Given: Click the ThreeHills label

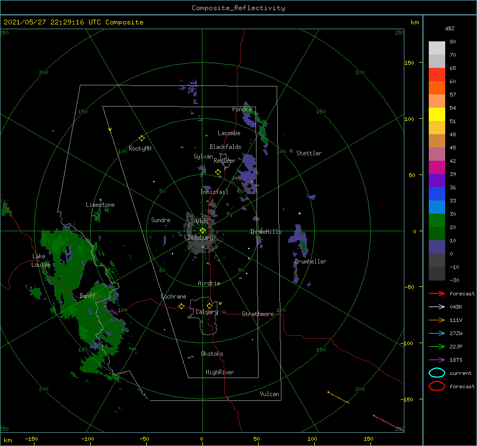Looking at the screenshot, I should [266, 232].
